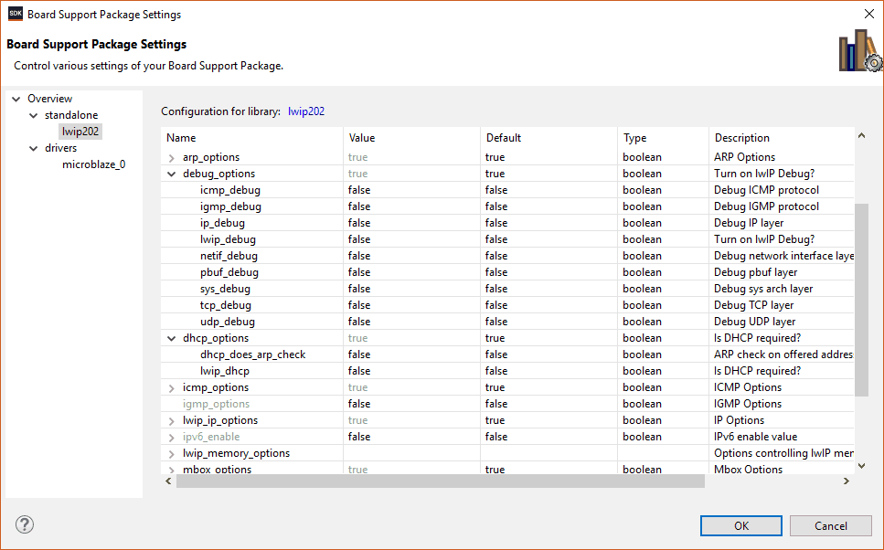Image resolution: width=884 pixels, height=550 pixels.
Task: Expand the arp_options row
Action: pos(172,157)
